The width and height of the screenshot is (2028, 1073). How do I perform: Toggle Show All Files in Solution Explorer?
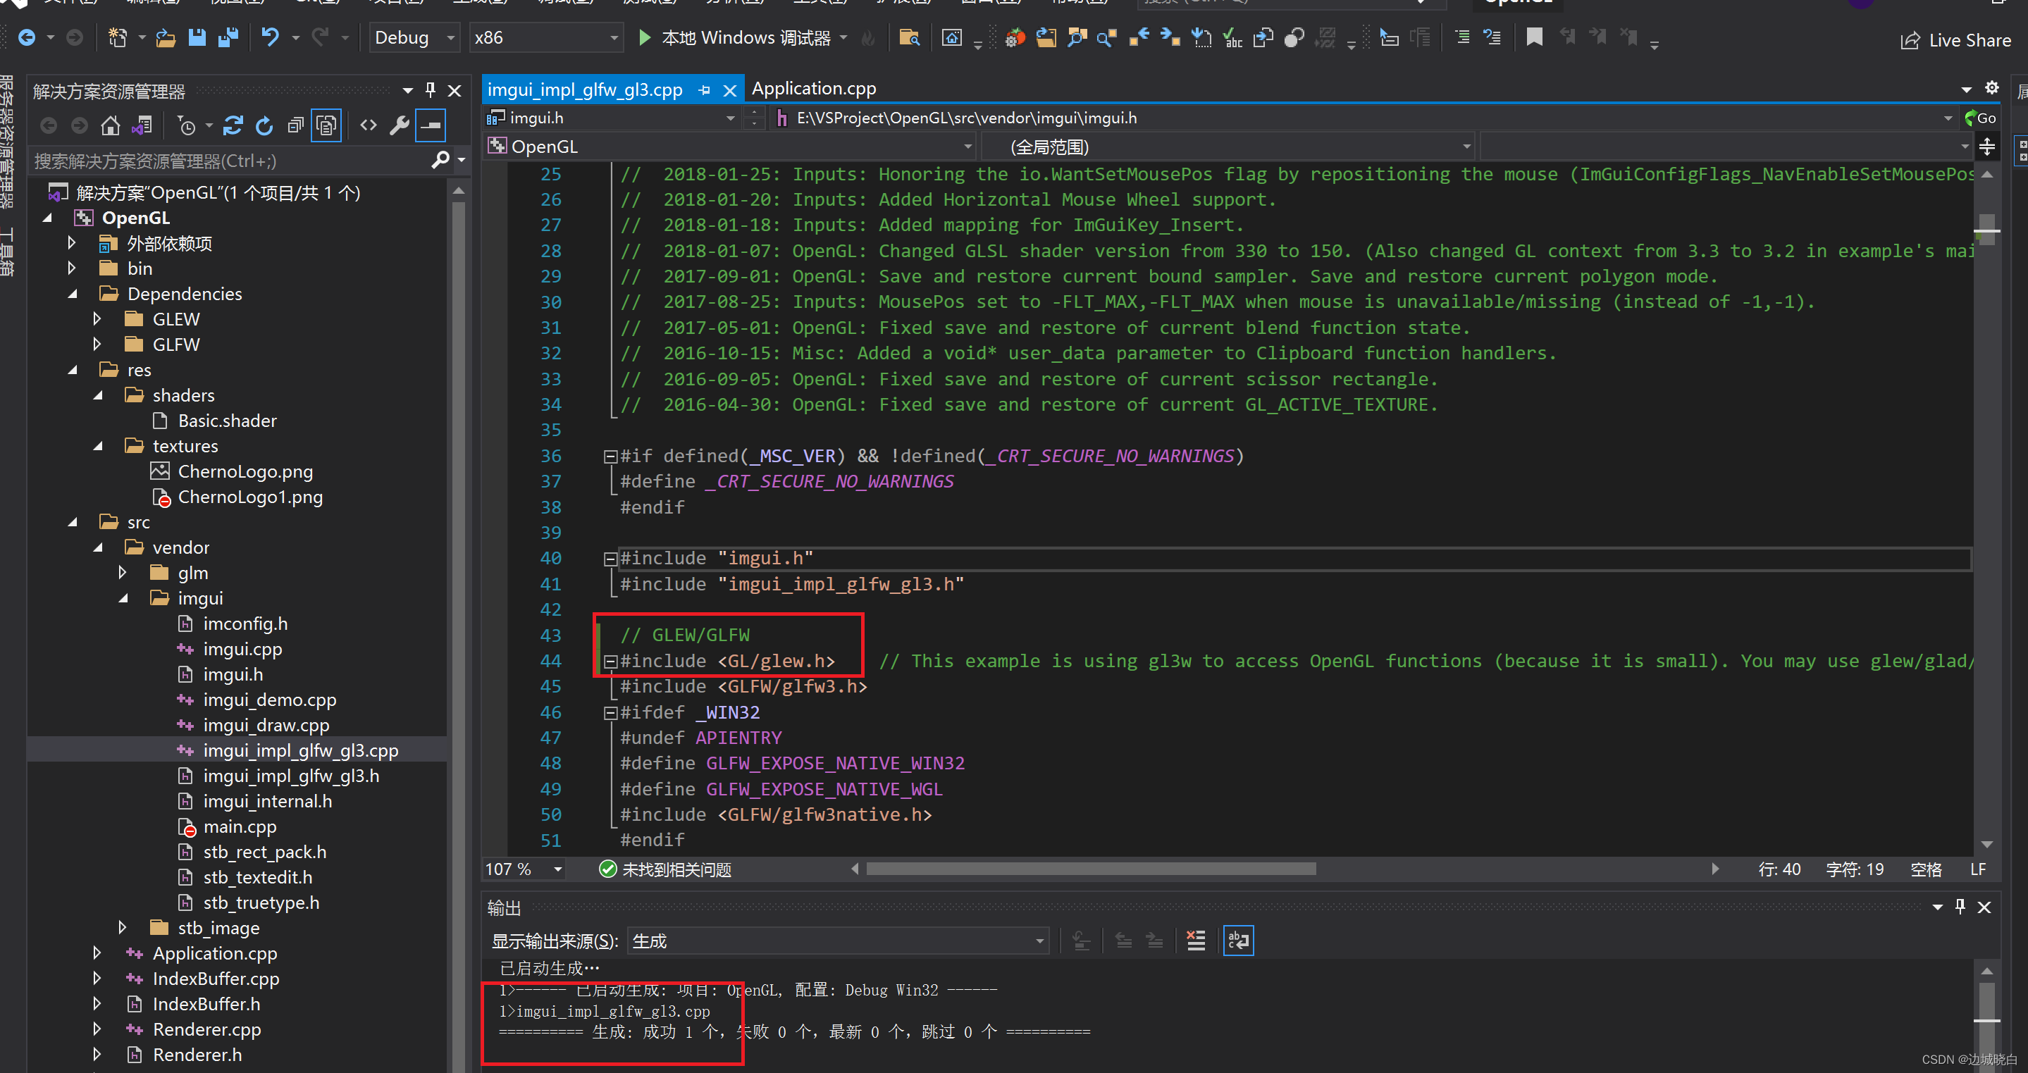(326, 125)
